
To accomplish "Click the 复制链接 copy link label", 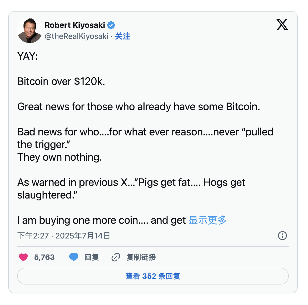I will 141,257.
